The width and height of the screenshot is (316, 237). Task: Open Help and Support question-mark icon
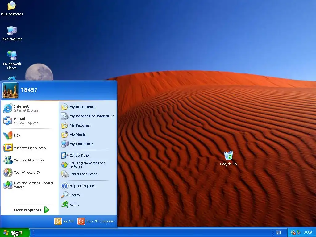click(64, 185)
